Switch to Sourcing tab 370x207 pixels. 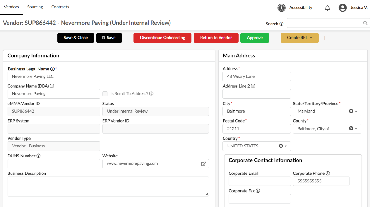coord(35,7)
